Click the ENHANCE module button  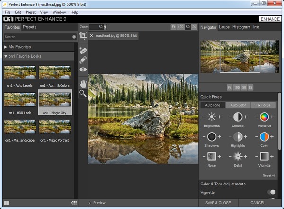tap(270, 19)
